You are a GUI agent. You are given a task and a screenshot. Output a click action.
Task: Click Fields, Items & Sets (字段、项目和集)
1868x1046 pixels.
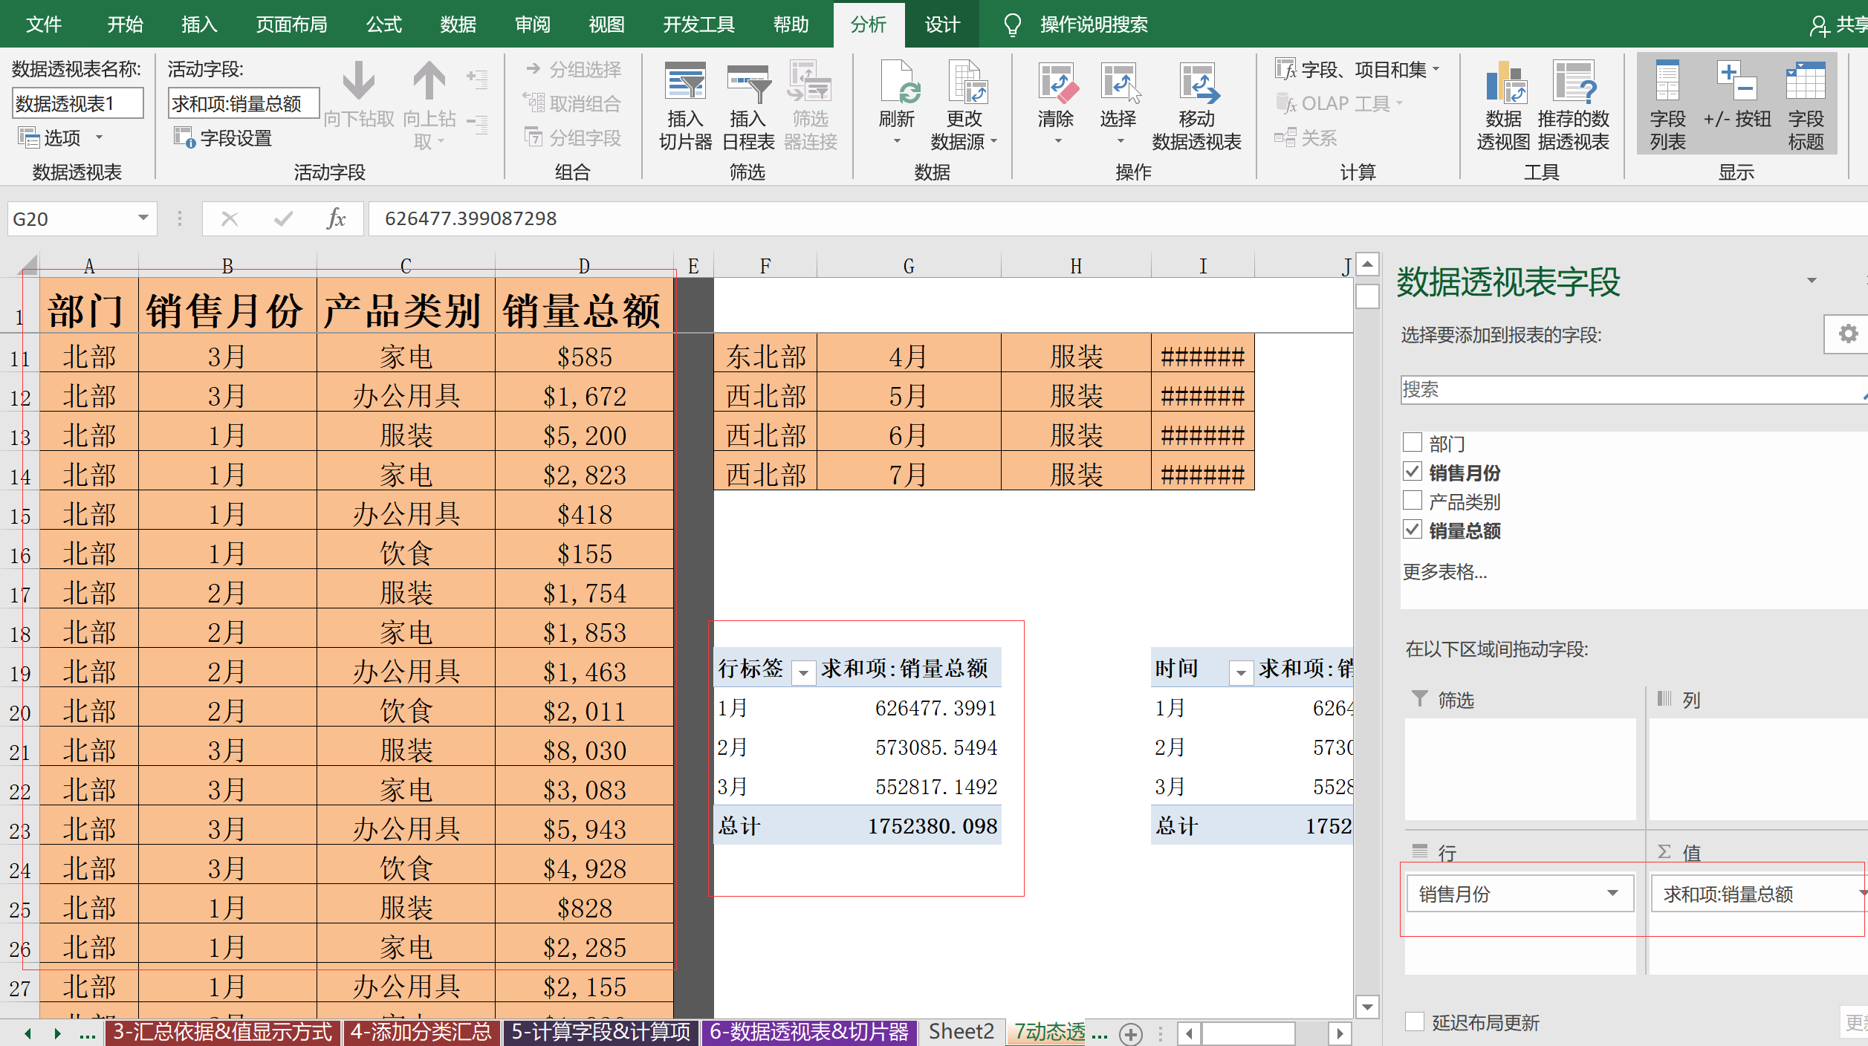pos(1358,70)
